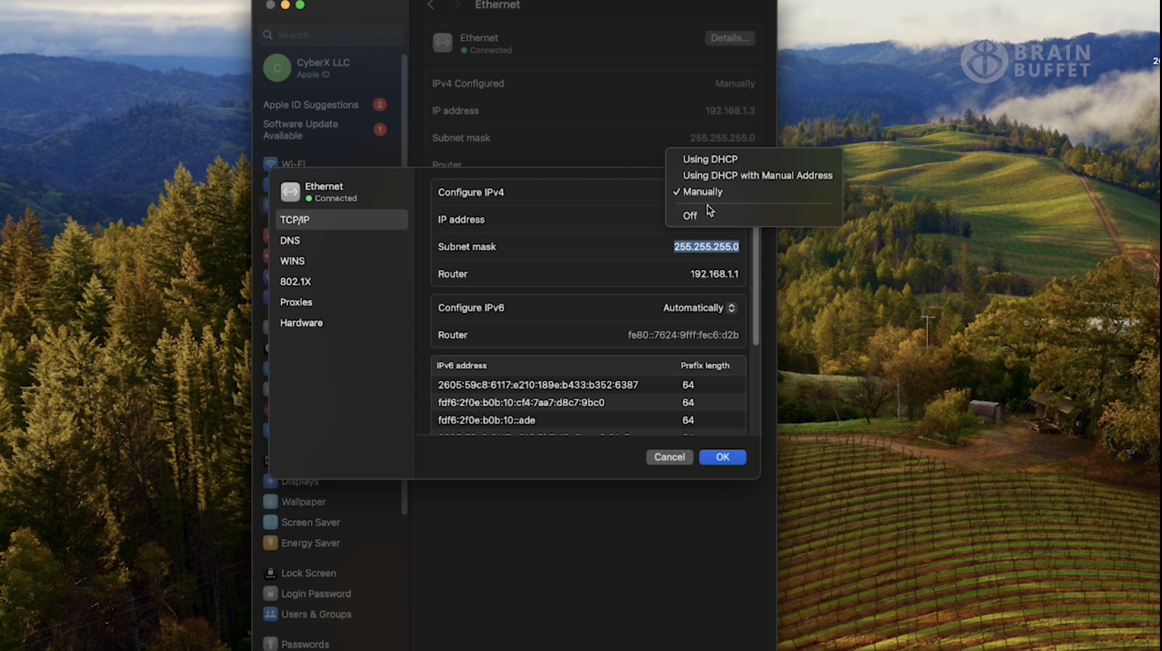Select Using DHCP with Manual Address
1162x651 pixels.
757,176
